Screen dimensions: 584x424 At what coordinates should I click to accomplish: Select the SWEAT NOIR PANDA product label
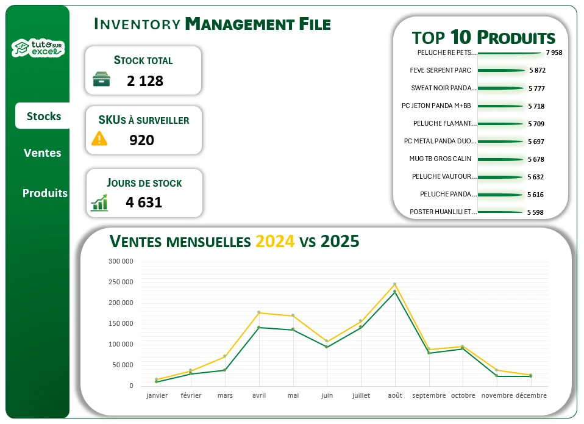[x=444, y=88]
